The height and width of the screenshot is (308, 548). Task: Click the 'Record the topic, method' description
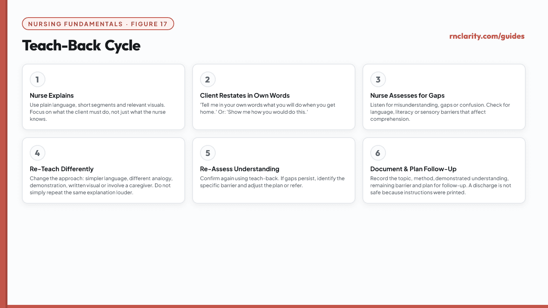tap(441, 186)
